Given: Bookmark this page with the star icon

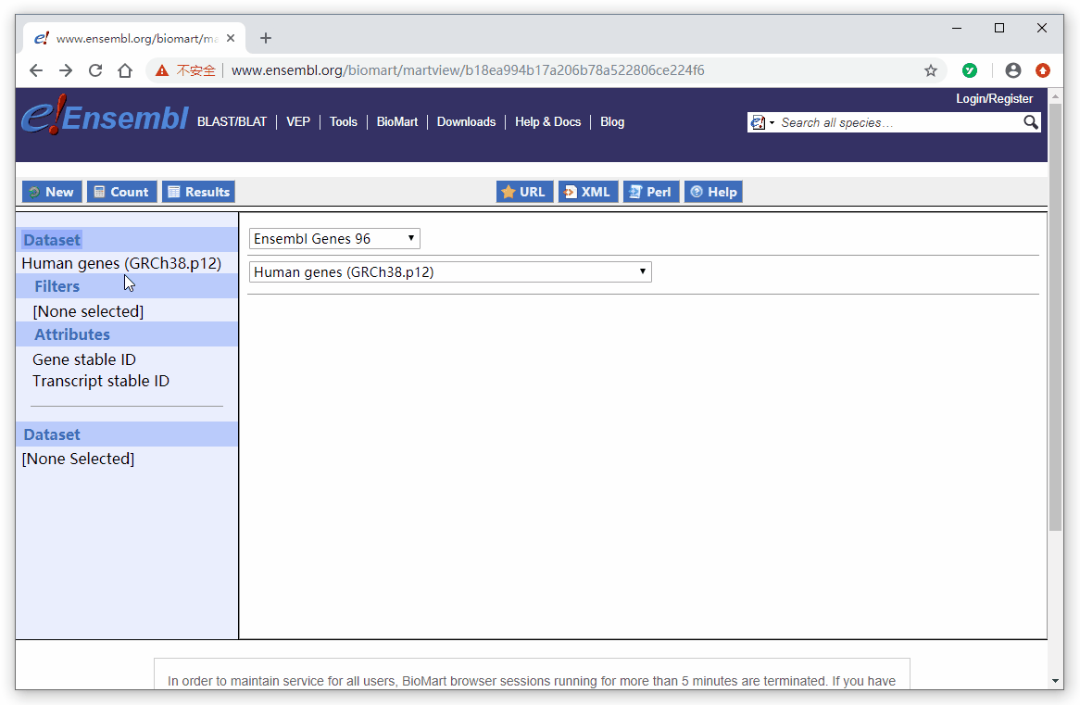Looking at the screenshot, I should 931,70.
